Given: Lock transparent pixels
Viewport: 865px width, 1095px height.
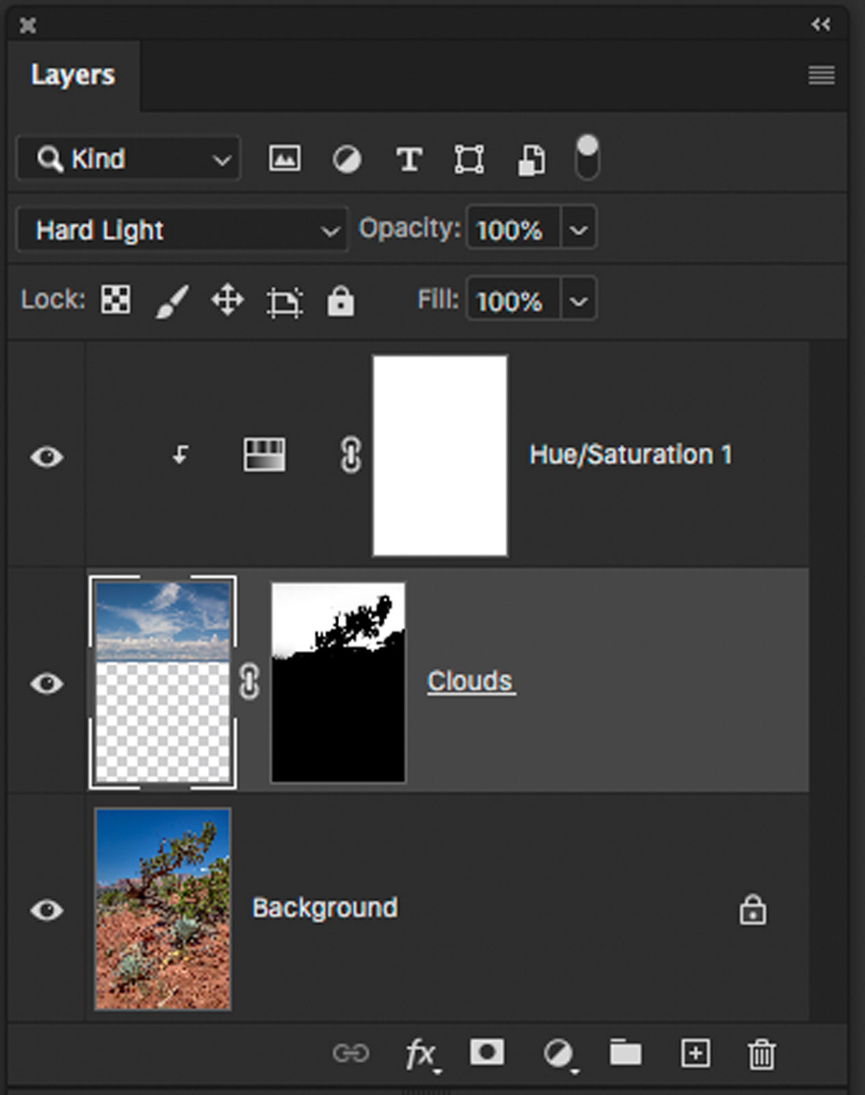Looking at the screenshot, I should click(116, 300).
